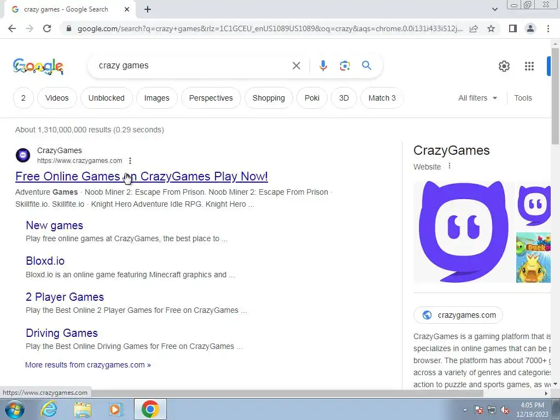
Task: Open three-dot menu next to Website label
Action: tap(450, 166)
